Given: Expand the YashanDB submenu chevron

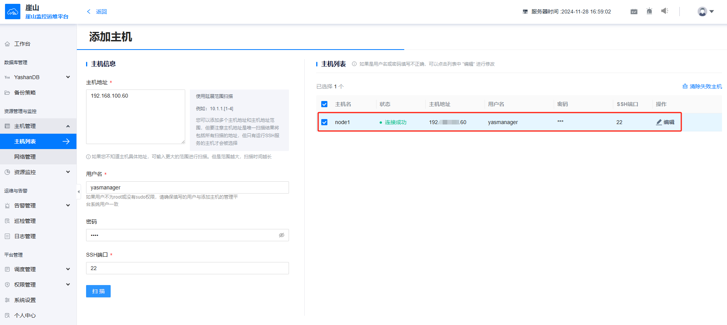Looking at the screenshot, I should pyautogui.click(x=68, y=77).
